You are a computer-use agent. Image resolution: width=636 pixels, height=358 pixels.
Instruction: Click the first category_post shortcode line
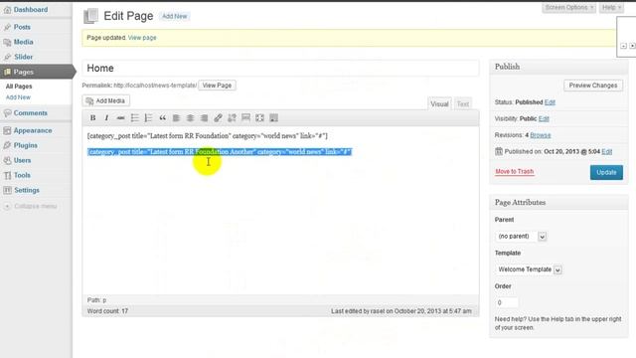[208, 136]
